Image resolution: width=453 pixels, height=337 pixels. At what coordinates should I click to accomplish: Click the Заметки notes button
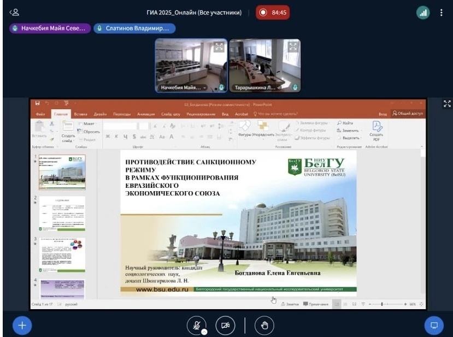290,304
